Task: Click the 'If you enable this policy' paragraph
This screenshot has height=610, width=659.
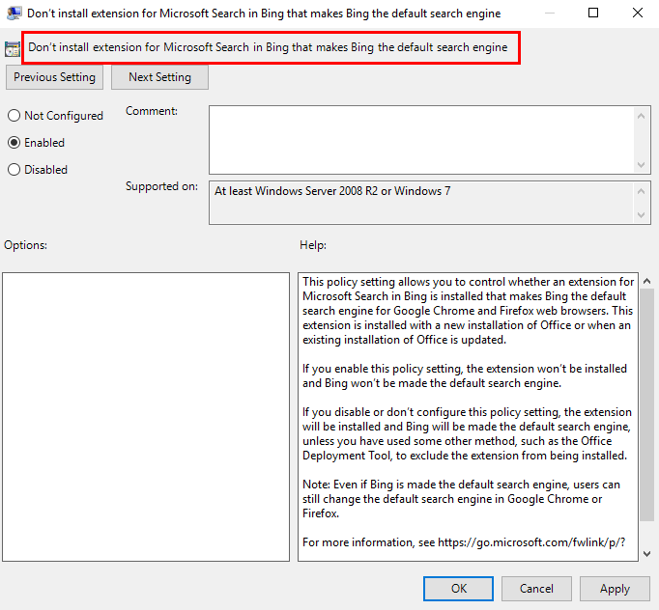Action: coord(465,375)
